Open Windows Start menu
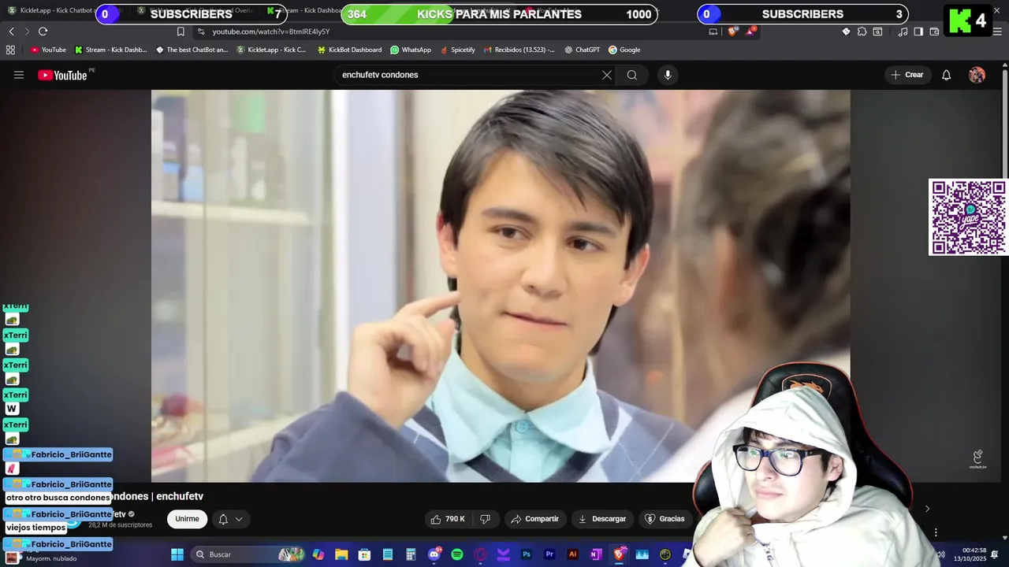The height and width of the screenshot is (567, 1009). pyautogui.click(x=177, y=554)
